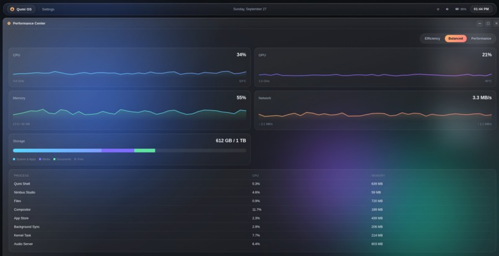Select the Nimbus Studio process row
The image size is (499, 256).
pyautogui.click(x=252, y=193)
